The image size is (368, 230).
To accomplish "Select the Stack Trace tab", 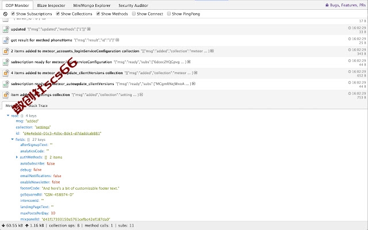I will pos(38,106).
